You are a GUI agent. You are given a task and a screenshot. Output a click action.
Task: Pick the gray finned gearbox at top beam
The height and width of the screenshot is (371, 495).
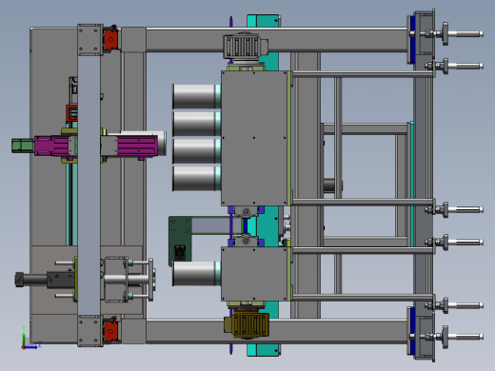[x=246, y=47]
